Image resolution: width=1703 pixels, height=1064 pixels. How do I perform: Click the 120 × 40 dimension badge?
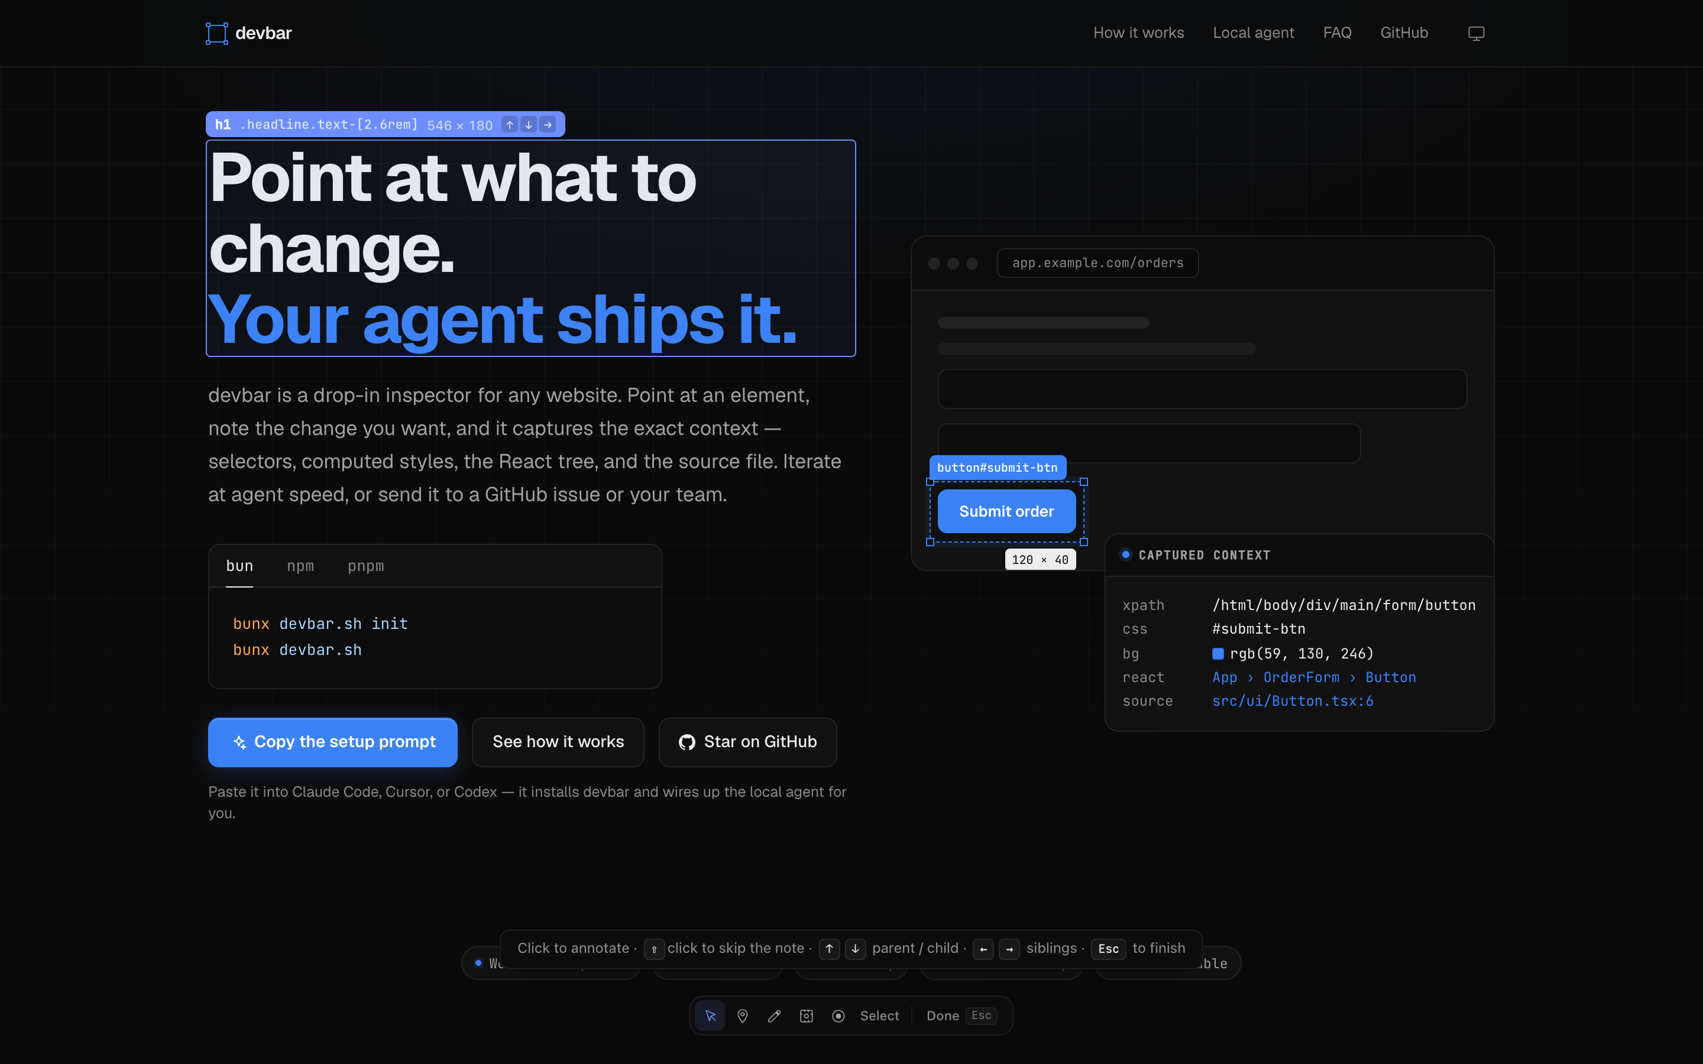[x=1040, y=559]
